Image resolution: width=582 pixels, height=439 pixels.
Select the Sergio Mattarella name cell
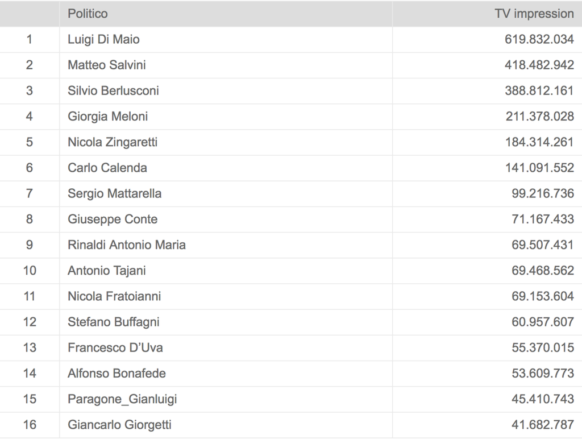pyautogui.click(x=114, y=193)
